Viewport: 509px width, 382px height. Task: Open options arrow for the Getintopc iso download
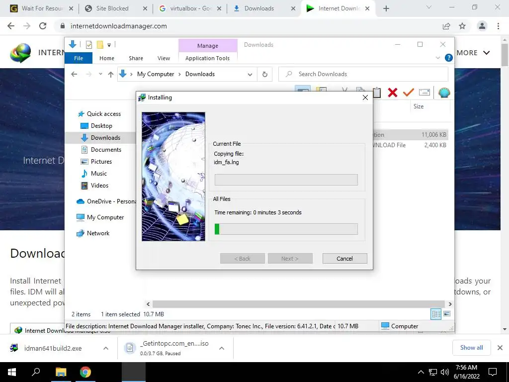221,348
